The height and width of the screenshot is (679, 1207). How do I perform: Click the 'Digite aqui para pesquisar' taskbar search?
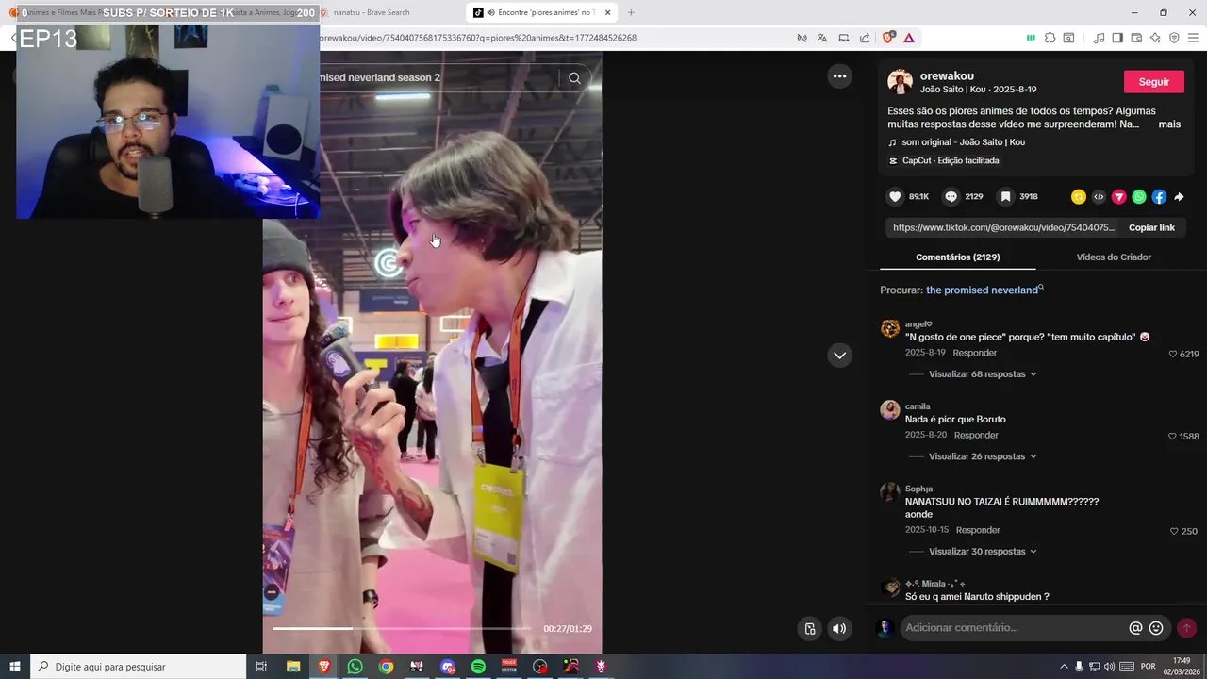coord(139,667)
